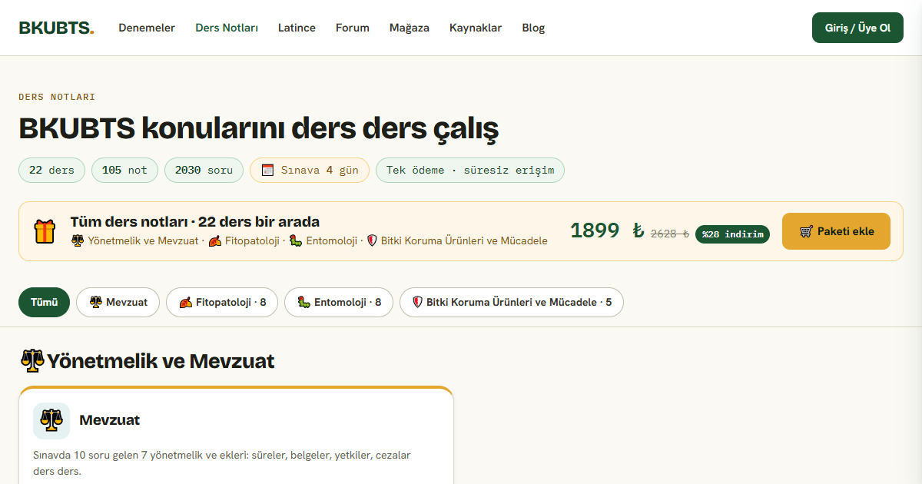Open the Mağaza store page
922x484 pixels.
tap(410, 28)
